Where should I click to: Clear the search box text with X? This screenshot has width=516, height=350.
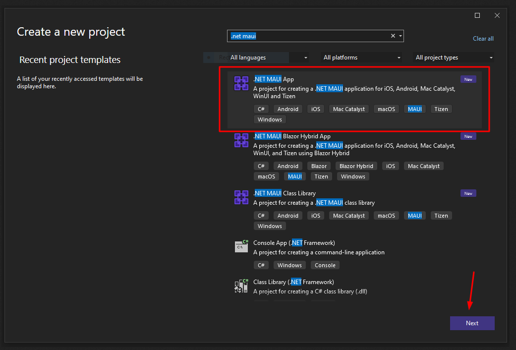(x=393, y=36)
